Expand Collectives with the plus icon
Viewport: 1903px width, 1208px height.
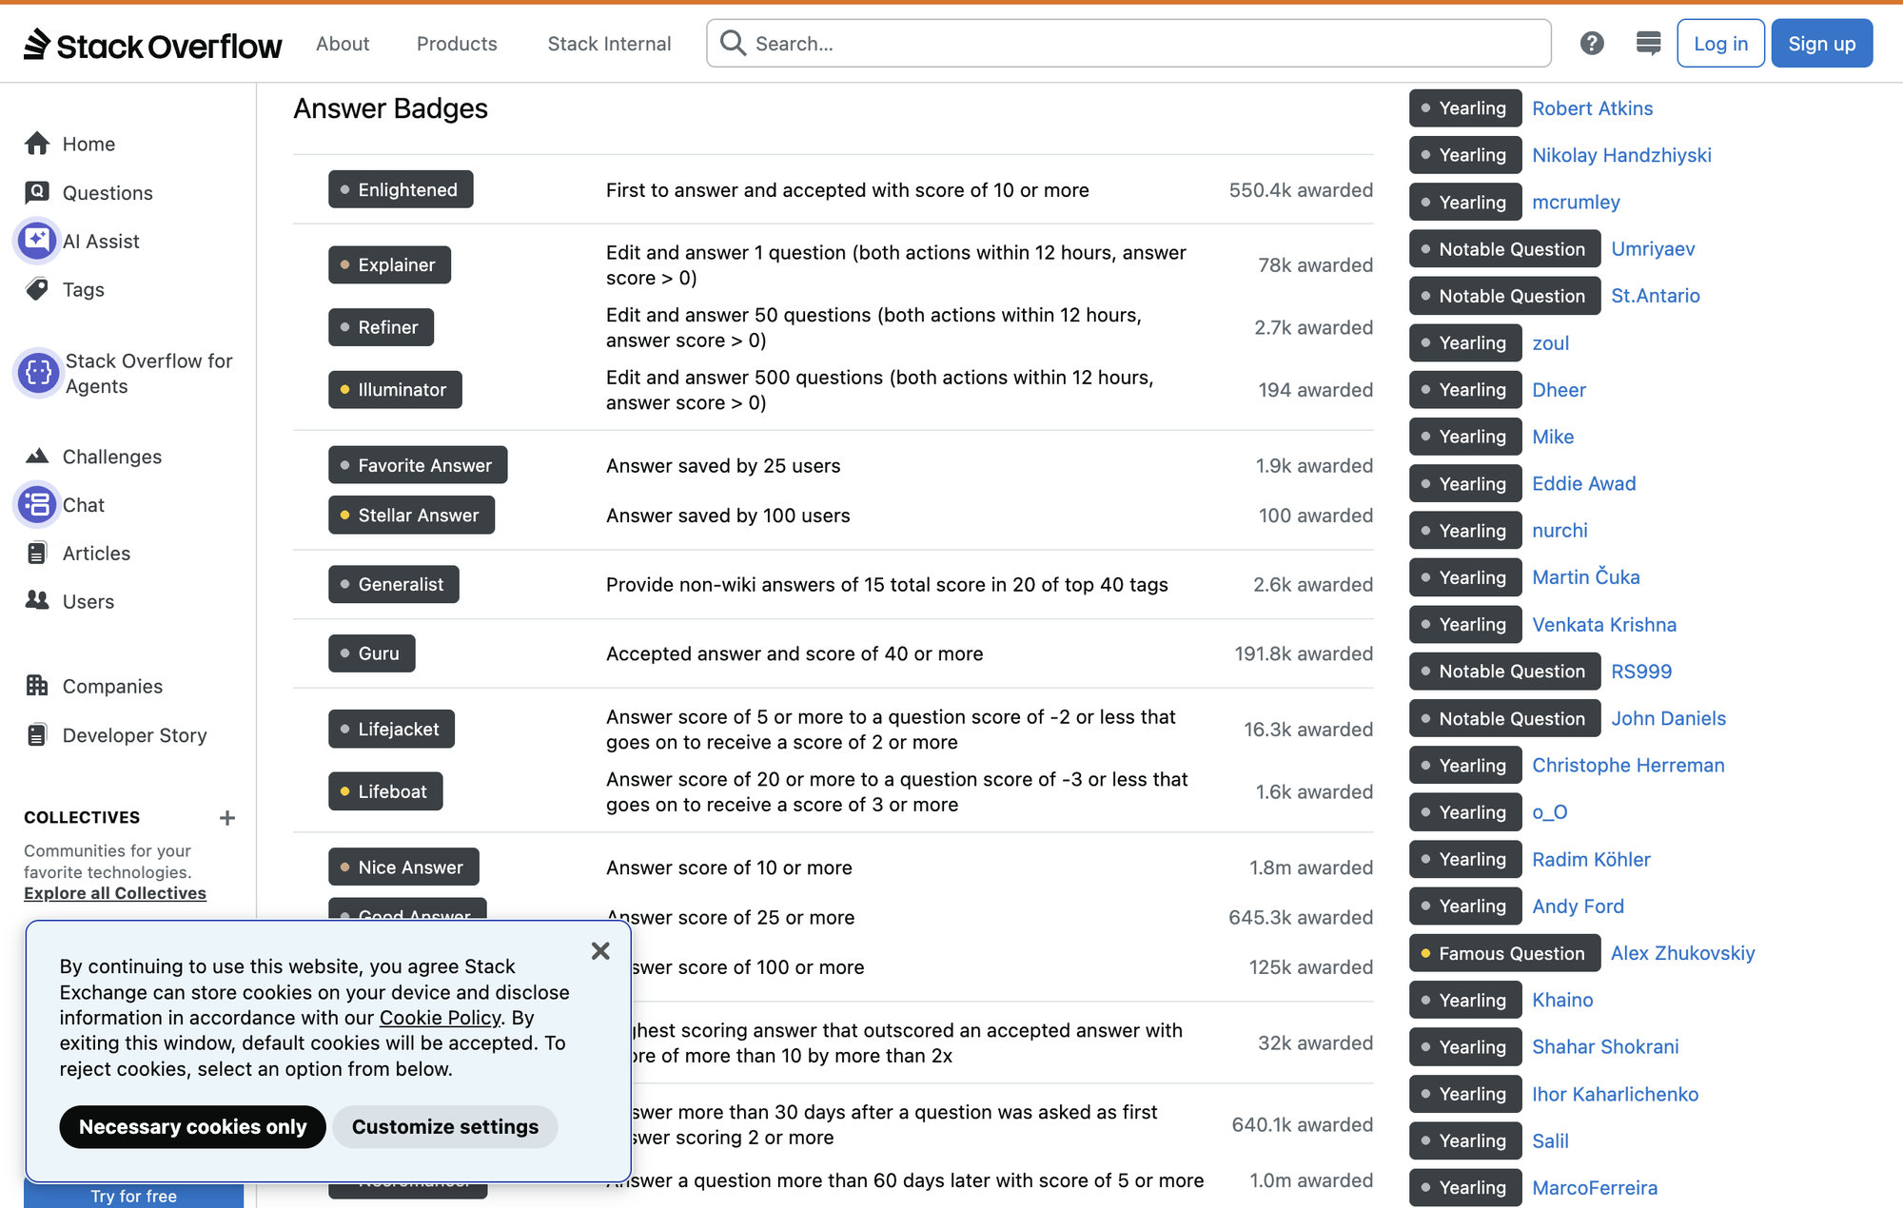[227, 818]
